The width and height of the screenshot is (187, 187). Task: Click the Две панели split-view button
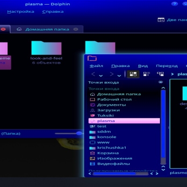tap(172, 20)
